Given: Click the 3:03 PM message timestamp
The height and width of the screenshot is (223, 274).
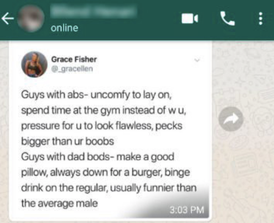Looking at the screenshot, I should point(187,210).
